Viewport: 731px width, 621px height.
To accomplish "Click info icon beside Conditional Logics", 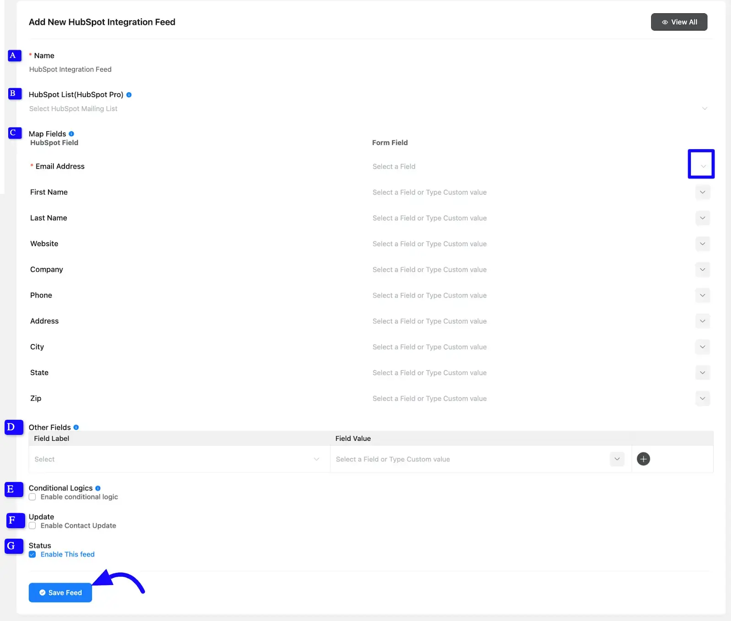I will [98, 488].
